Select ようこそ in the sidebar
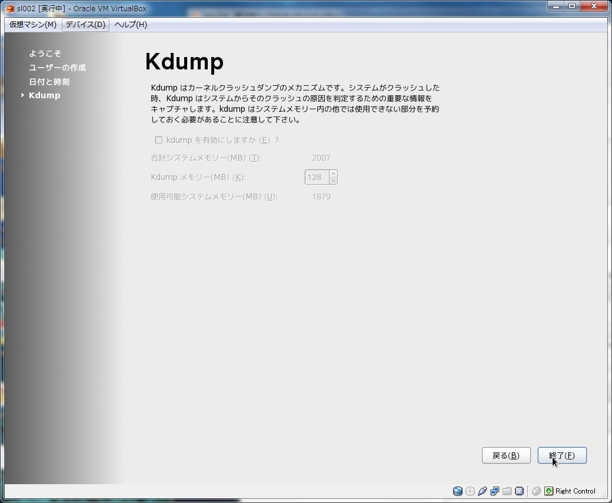Image resolution: width=612 pixels, height=503 pixels. click(45, 54)
